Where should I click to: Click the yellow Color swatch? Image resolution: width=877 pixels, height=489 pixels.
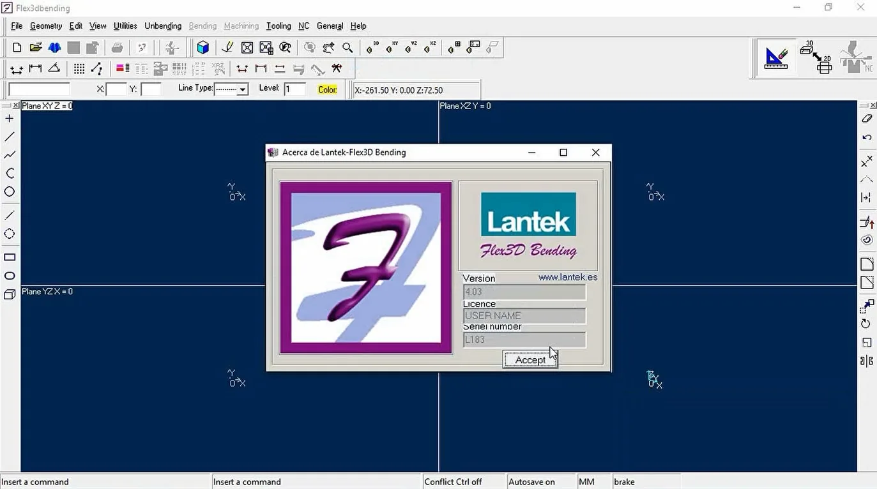[328, 89]
